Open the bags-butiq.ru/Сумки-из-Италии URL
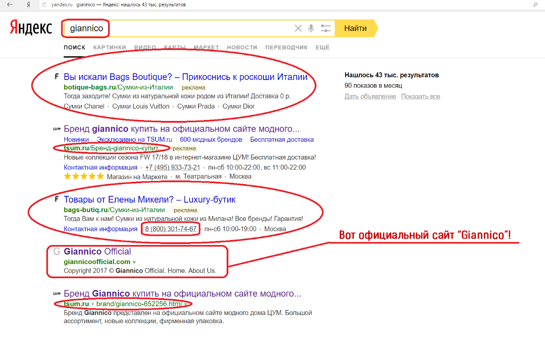Screen dimensions: 545x340 (x=114, y=210)
